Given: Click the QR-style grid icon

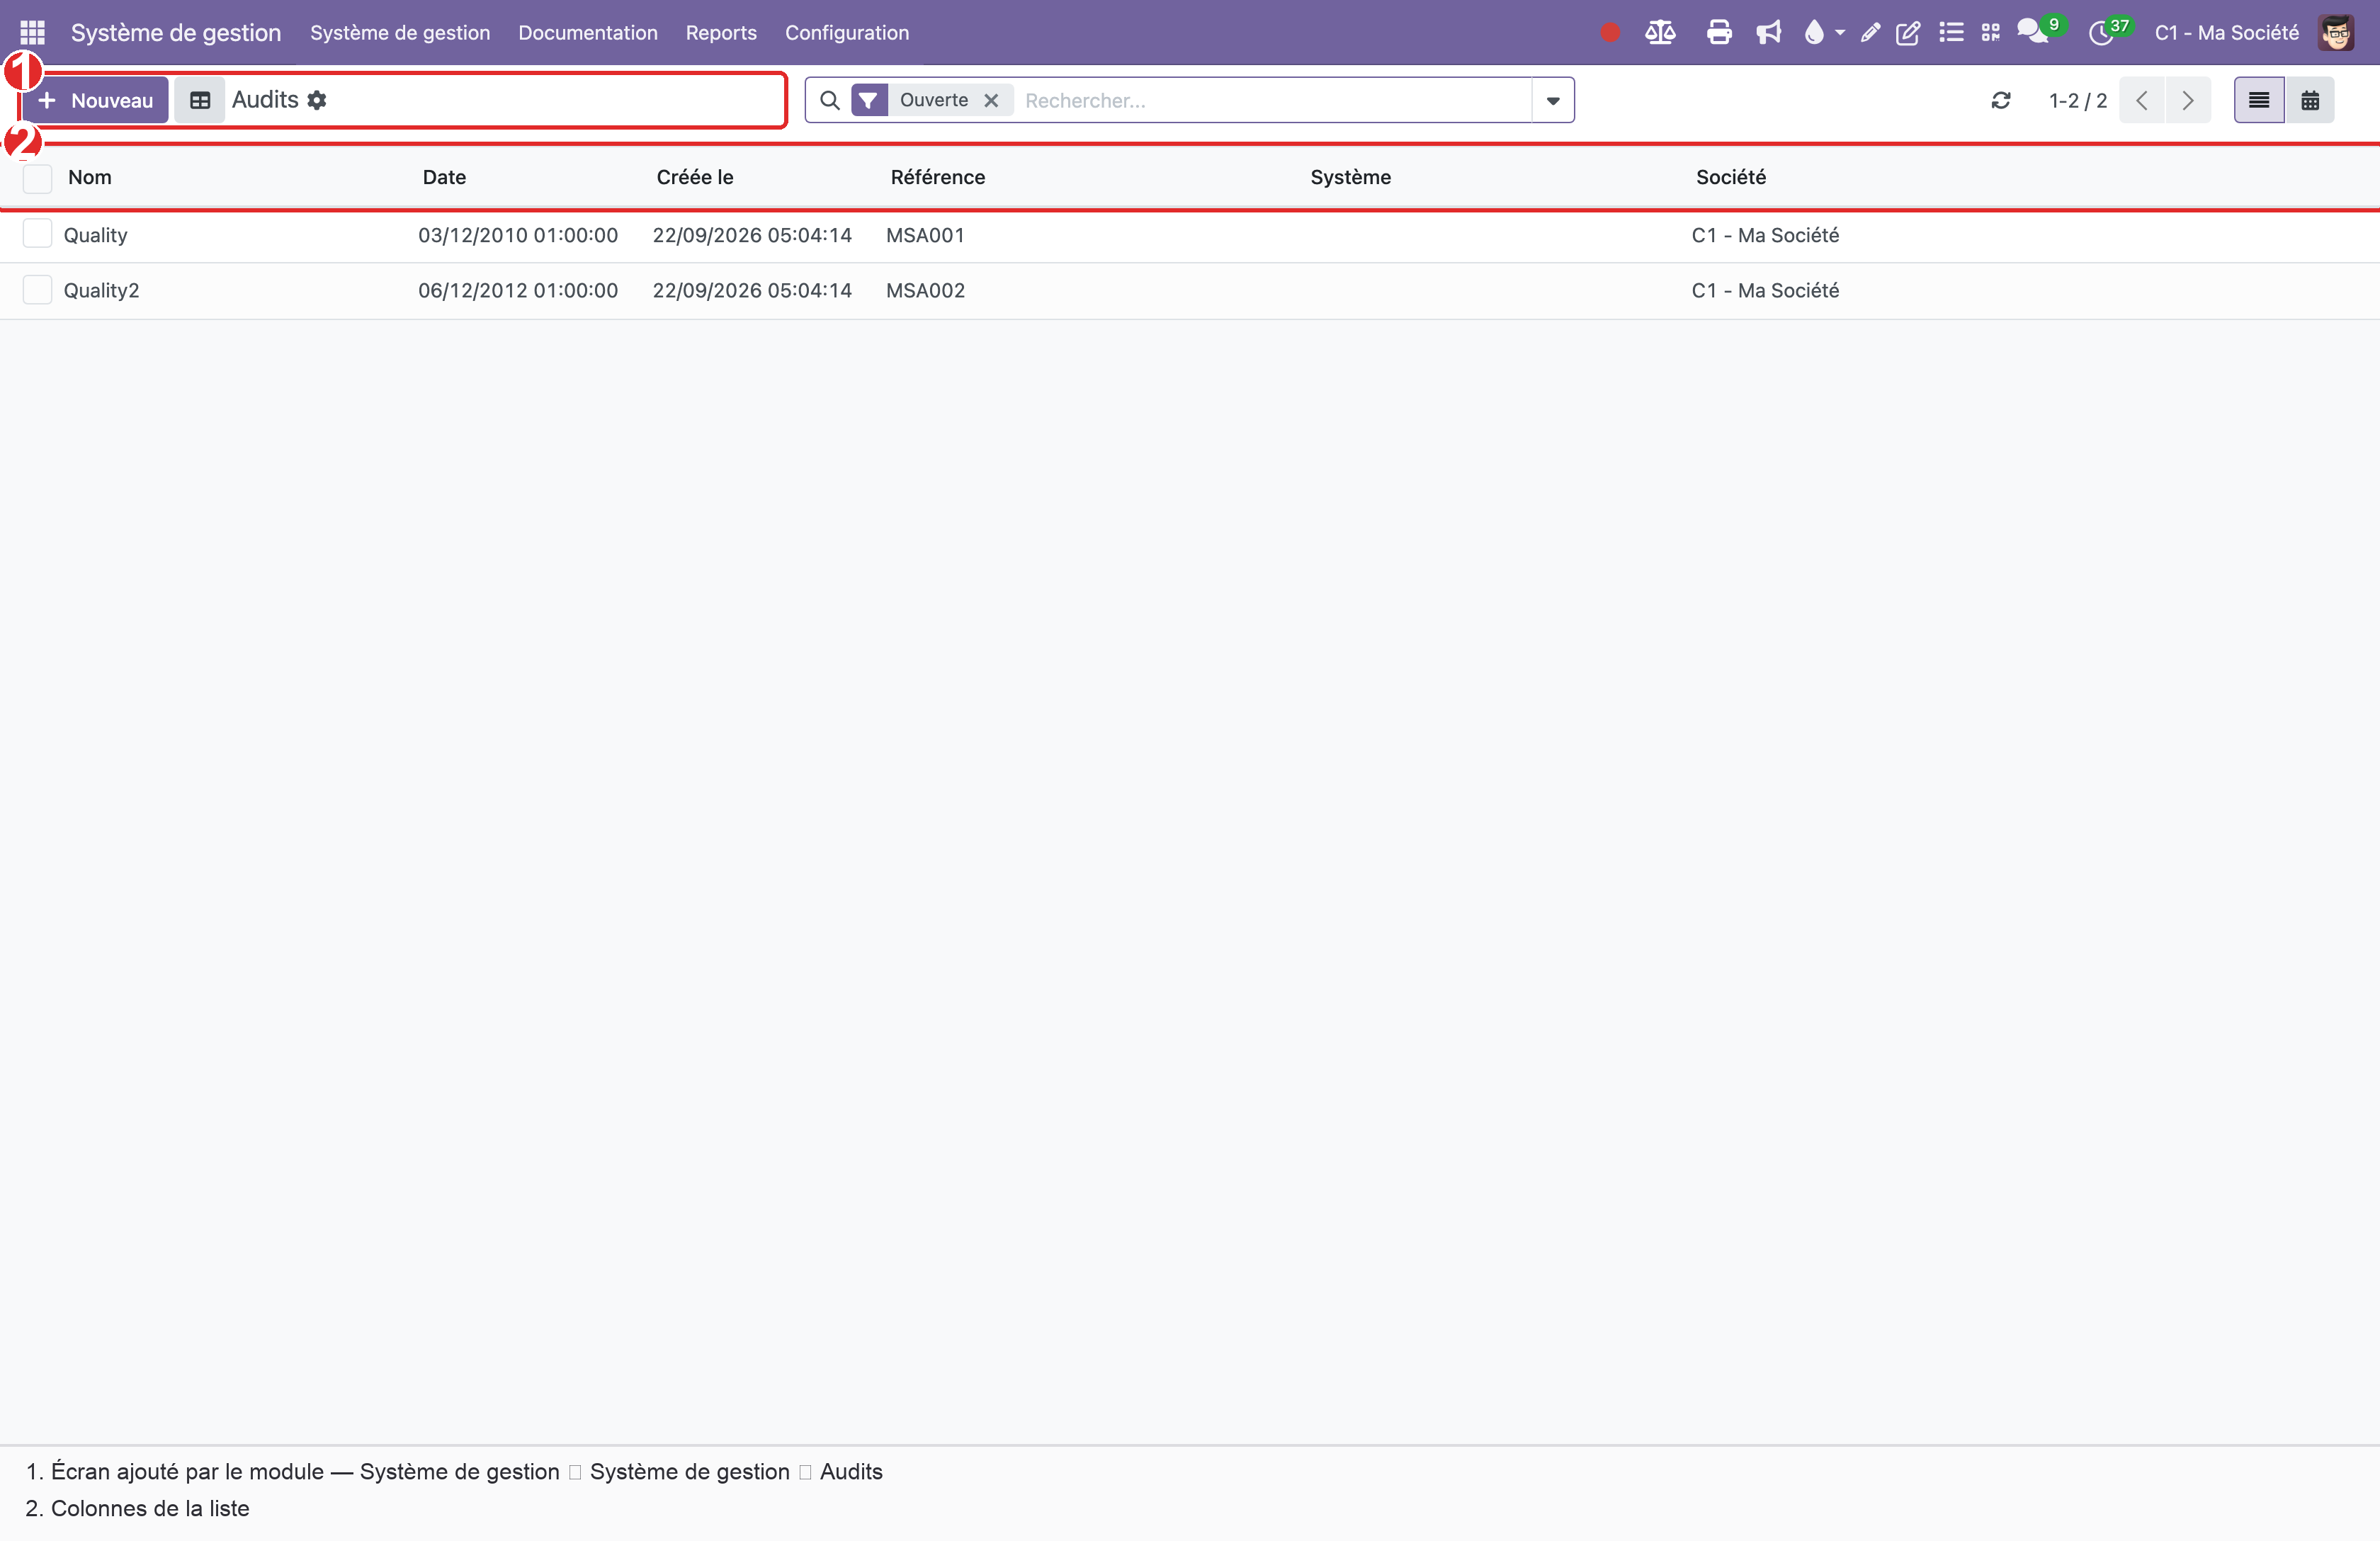Looking at the screenshot, I should click(x=1991, y=33).
